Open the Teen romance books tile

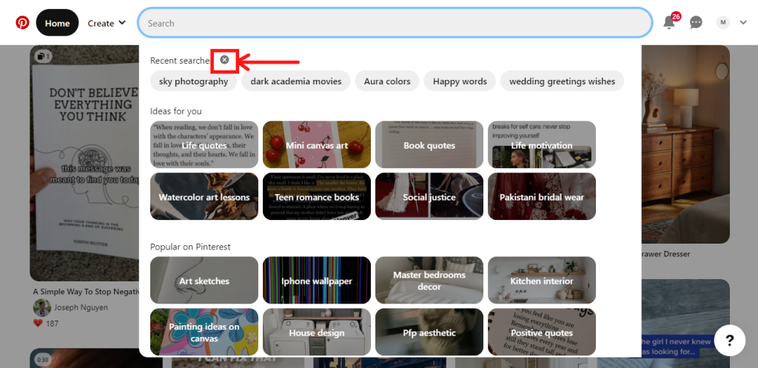click(x=317, y=196)
